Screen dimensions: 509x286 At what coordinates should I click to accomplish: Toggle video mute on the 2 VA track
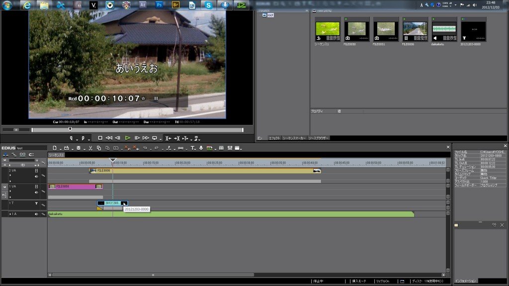(36, 171)
